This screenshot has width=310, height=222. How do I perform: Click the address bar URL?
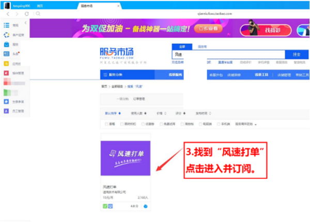coord(214,13)
